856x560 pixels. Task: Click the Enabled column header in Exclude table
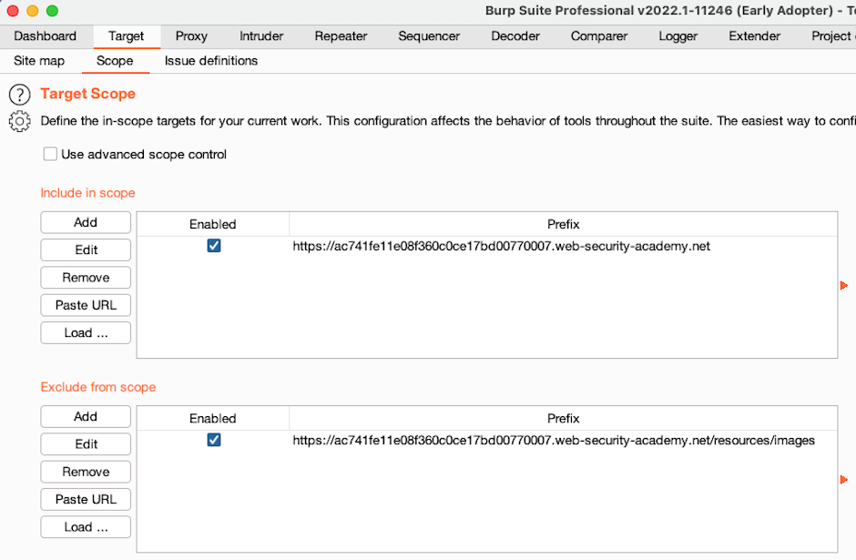pos(213,419)
